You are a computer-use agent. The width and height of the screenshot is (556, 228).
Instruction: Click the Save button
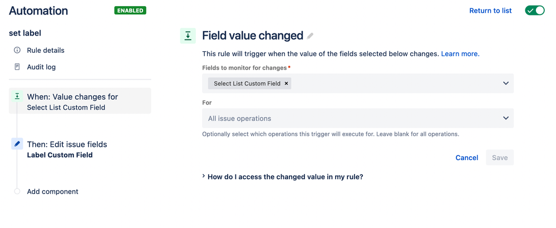(x=500, y=157)
